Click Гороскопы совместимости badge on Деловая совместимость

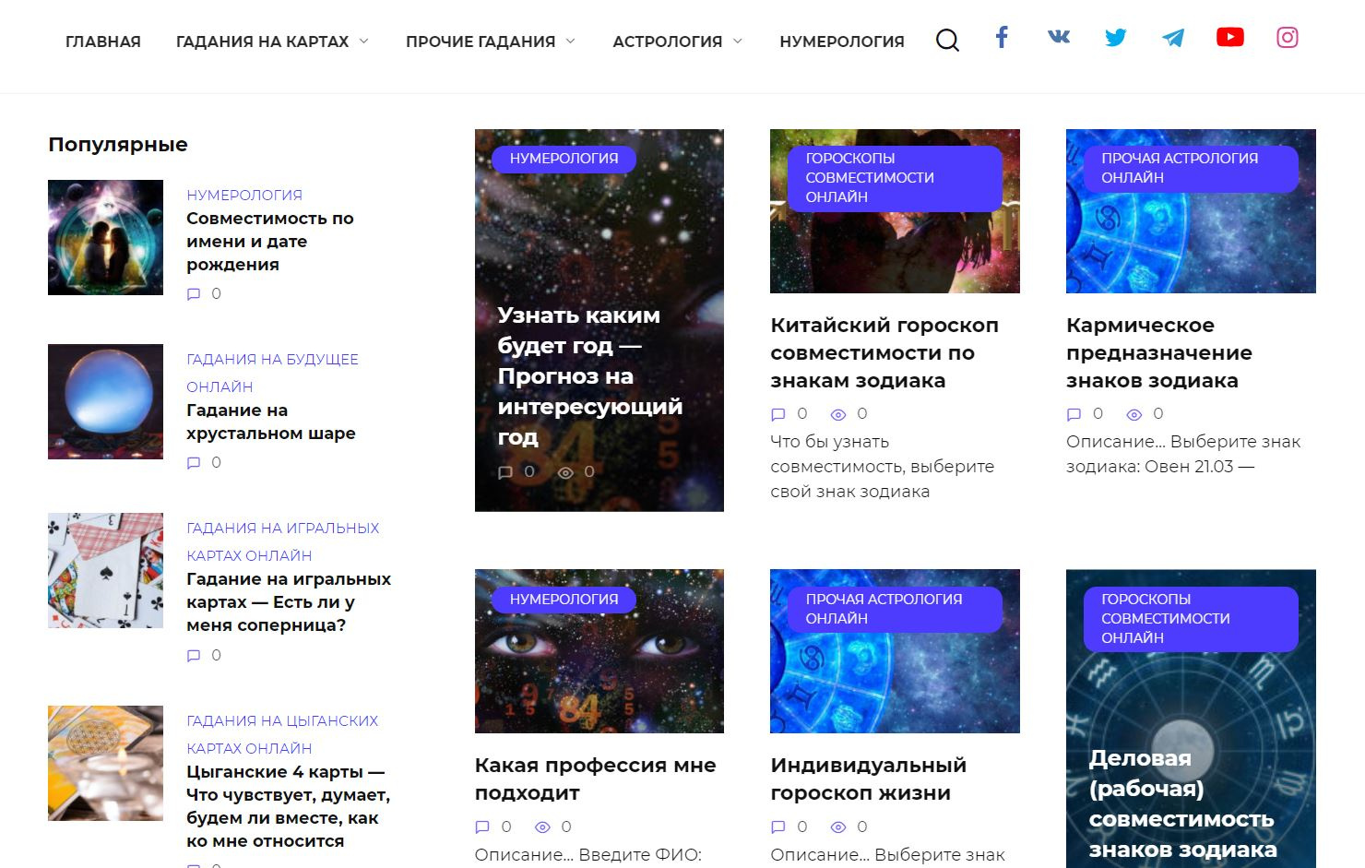[1191, 619]
